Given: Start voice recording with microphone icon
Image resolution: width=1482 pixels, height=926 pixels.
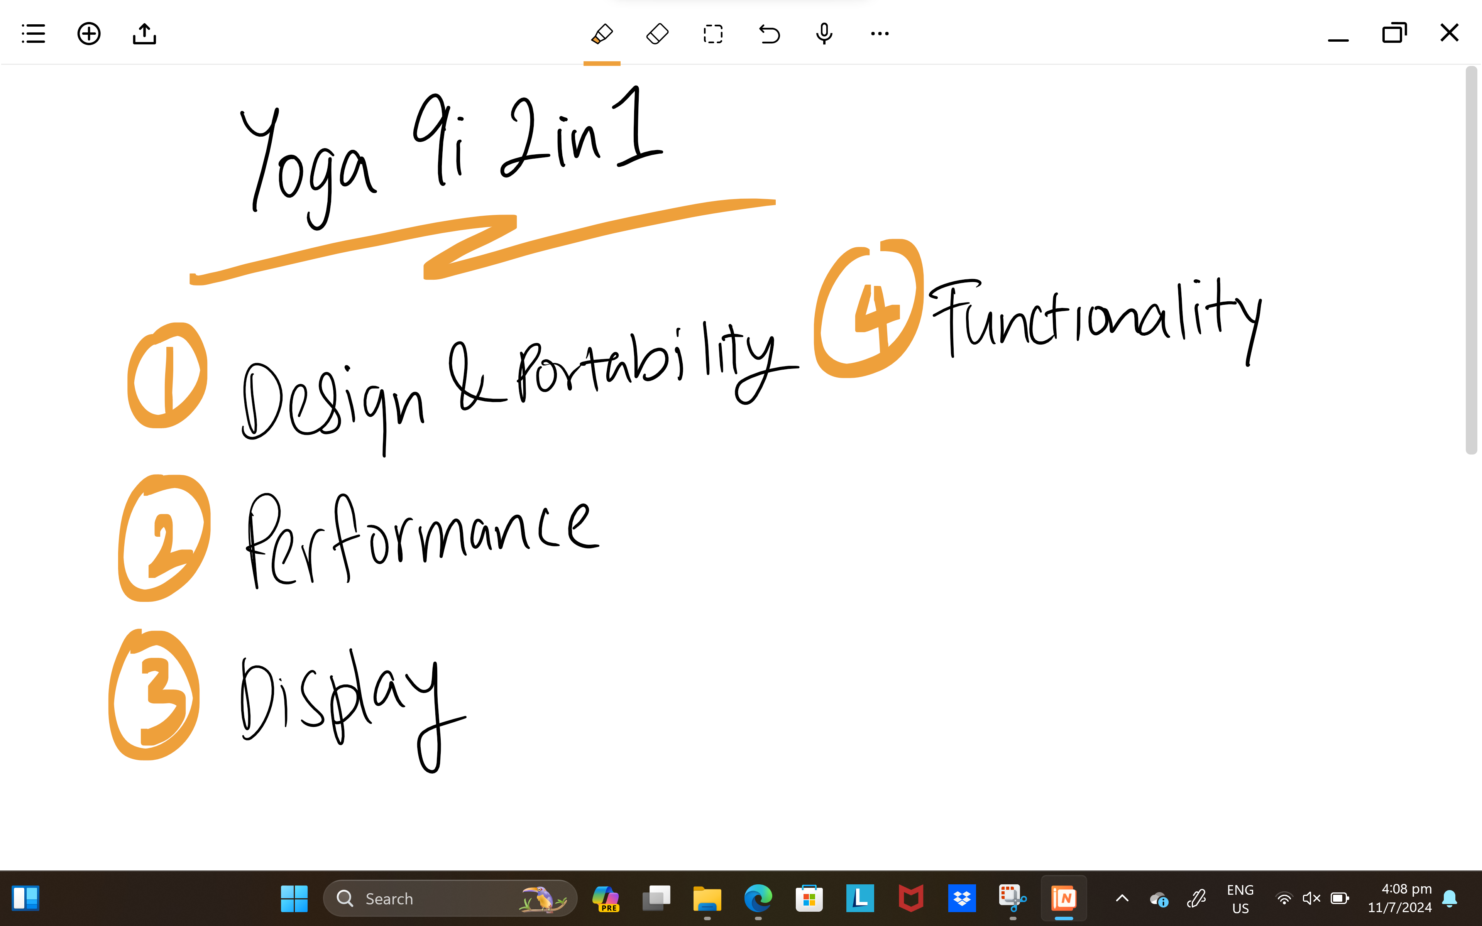Looking at the screenshot, I should click(x=824, y=34).
